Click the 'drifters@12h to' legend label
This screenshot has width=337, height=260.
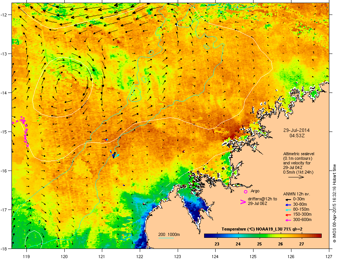point(262,199)
